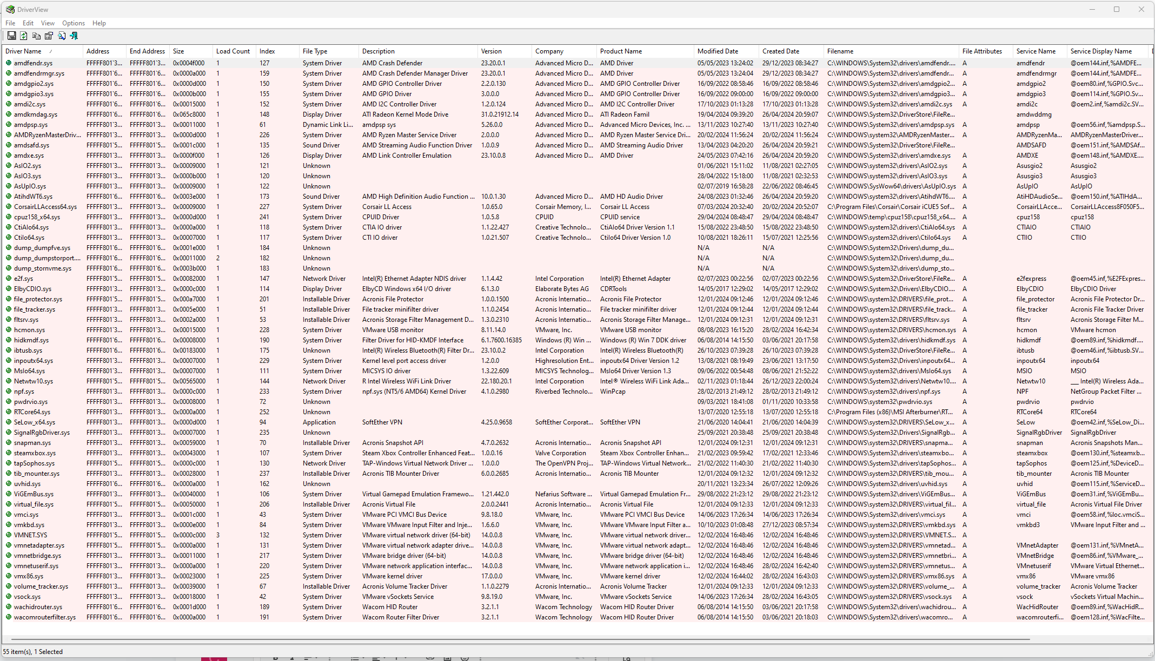Click the 'SoftEther VPN' description cell
1155x661 pixels.
pos(382,422)
